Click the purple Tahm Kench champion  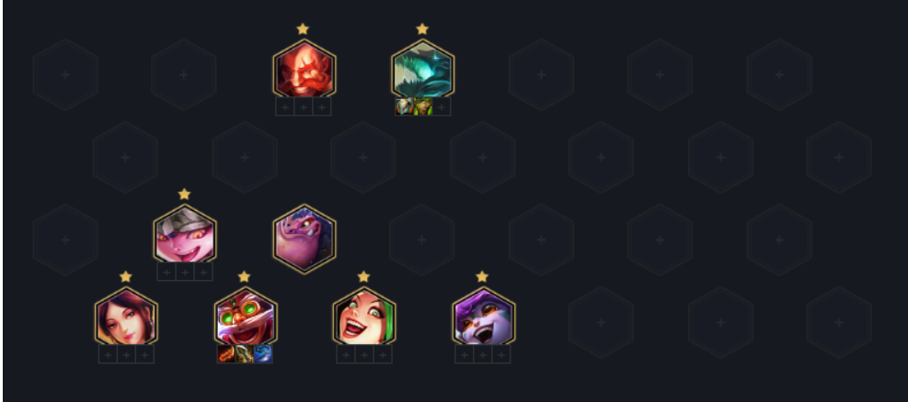(304, 238)
